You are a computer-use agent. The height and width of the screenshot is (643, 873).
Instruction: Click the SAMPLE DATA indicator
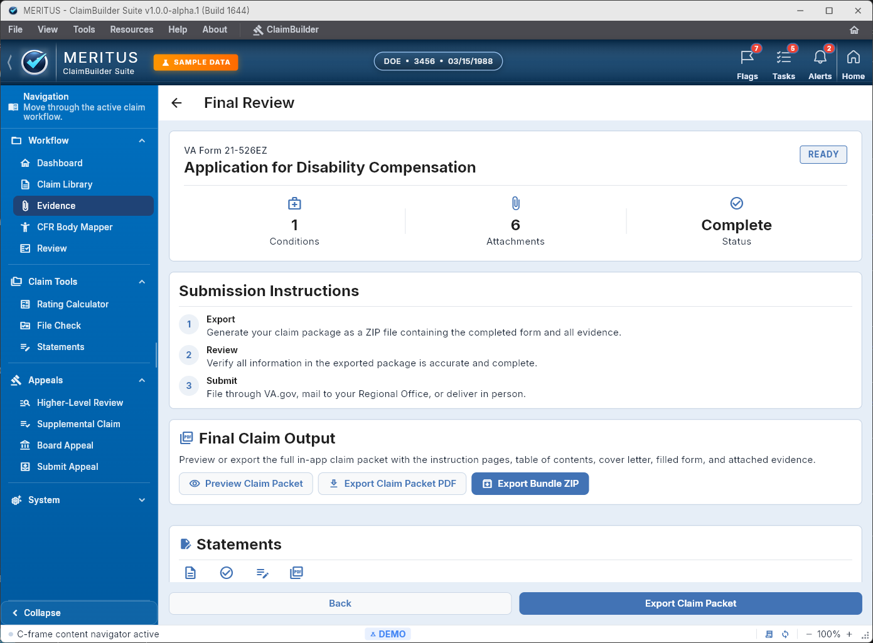click(195, 62)
